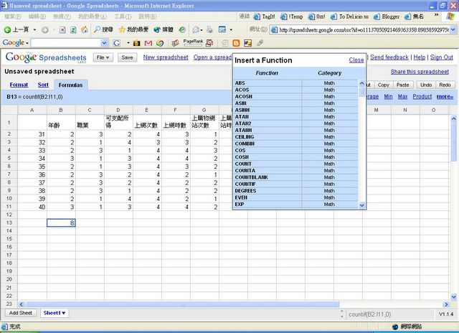Image resolution: width=459 pixels, height=333 pixels.
Task: Click the Google toolbar search input field
Action: 66,43
